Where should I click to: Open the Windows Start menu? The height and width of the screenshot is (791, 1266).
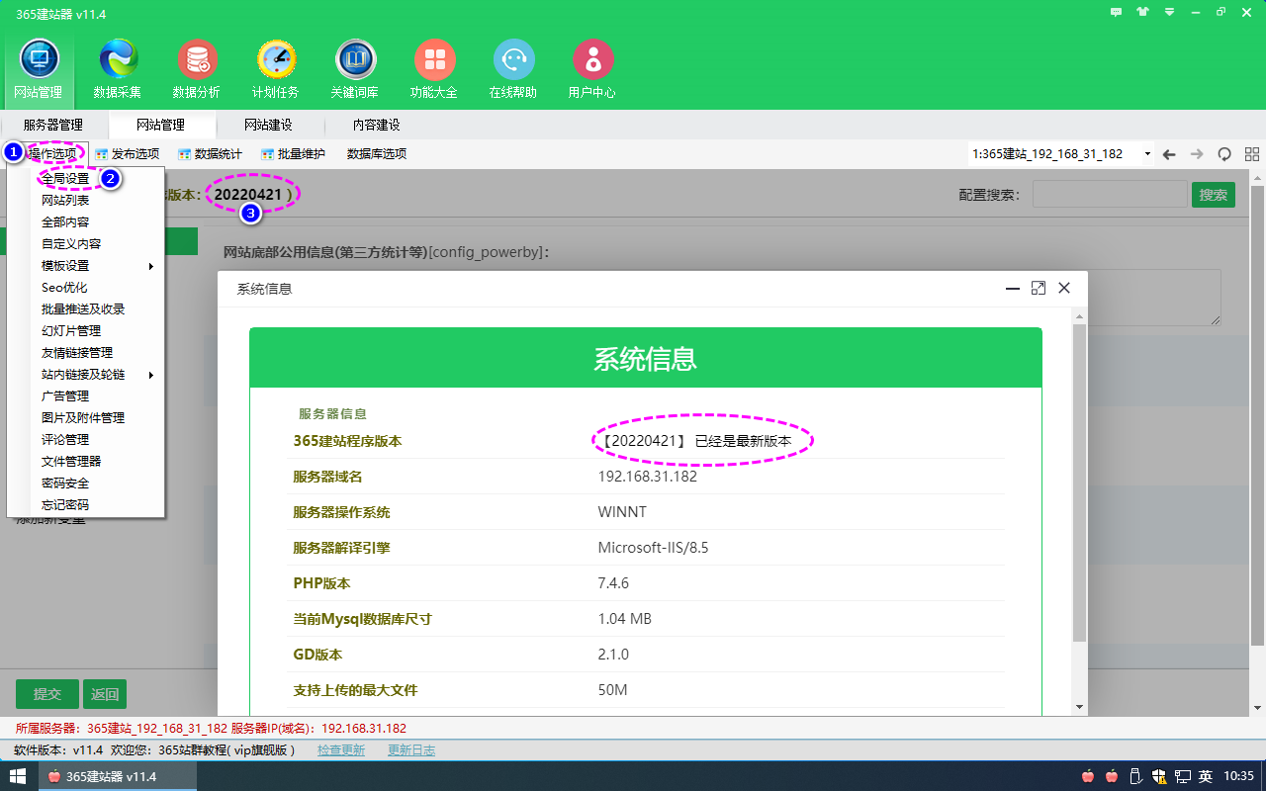point(18,776)
